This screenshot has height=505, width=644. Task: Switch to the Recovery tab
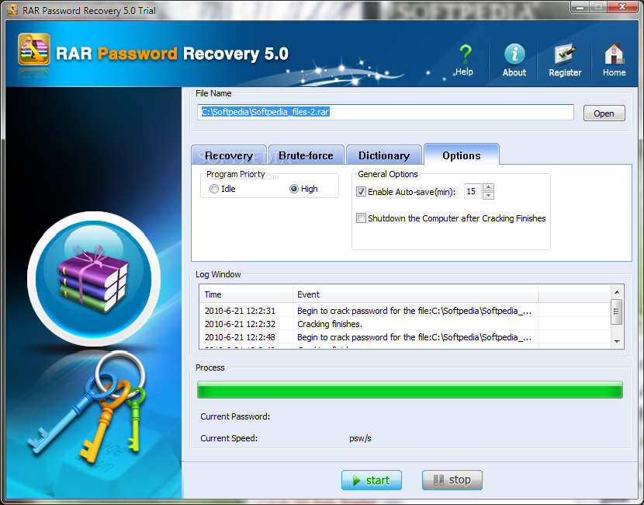tap(229, 155)
